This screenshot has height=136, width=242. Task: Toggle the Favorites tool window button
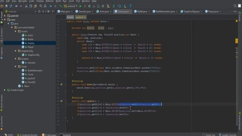point(2,123)
